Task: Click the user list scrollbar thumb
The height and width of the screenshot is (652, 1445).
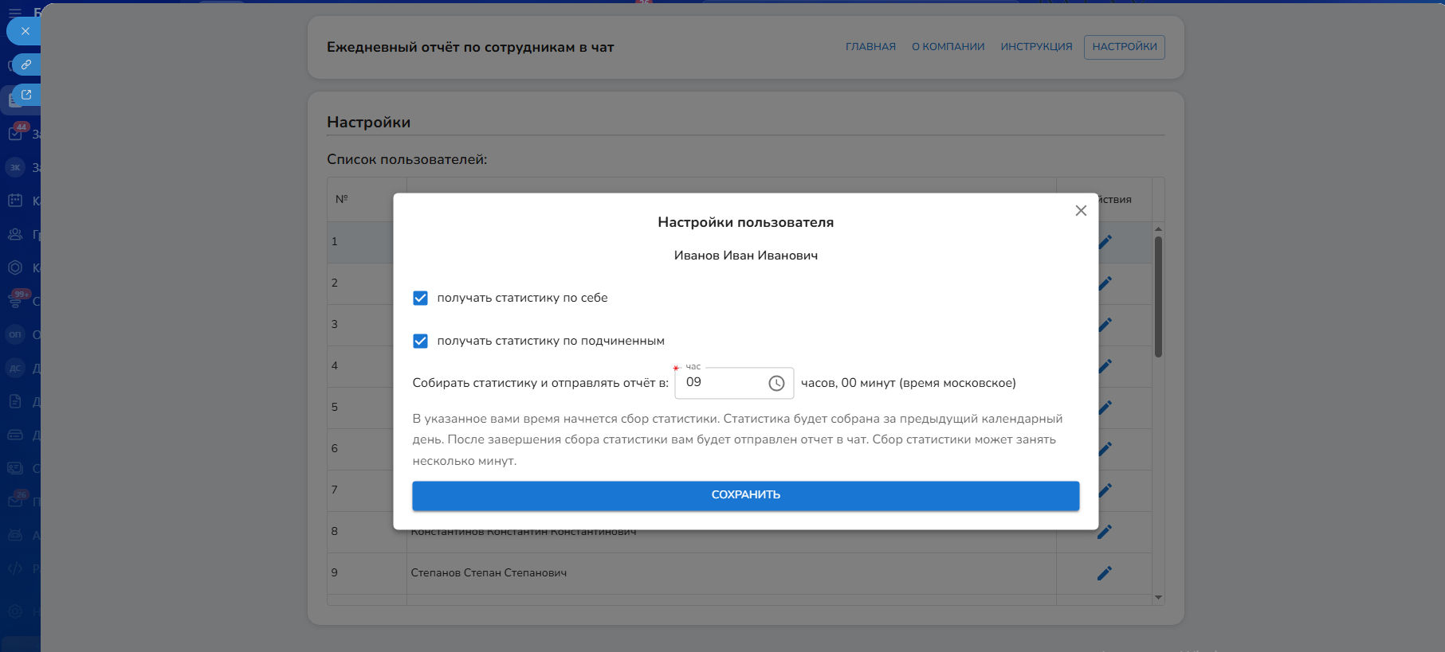Action: click(1158, 296)
